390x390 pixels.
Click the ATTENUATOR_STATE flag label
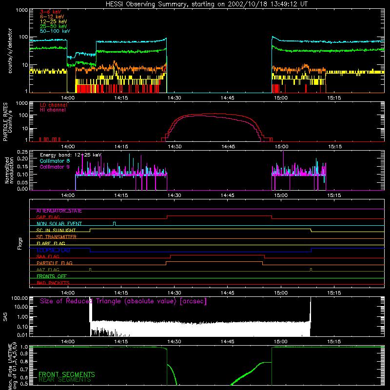59,211
